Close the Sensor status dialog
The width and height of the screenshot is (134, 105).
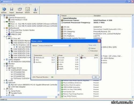point(99,41)
